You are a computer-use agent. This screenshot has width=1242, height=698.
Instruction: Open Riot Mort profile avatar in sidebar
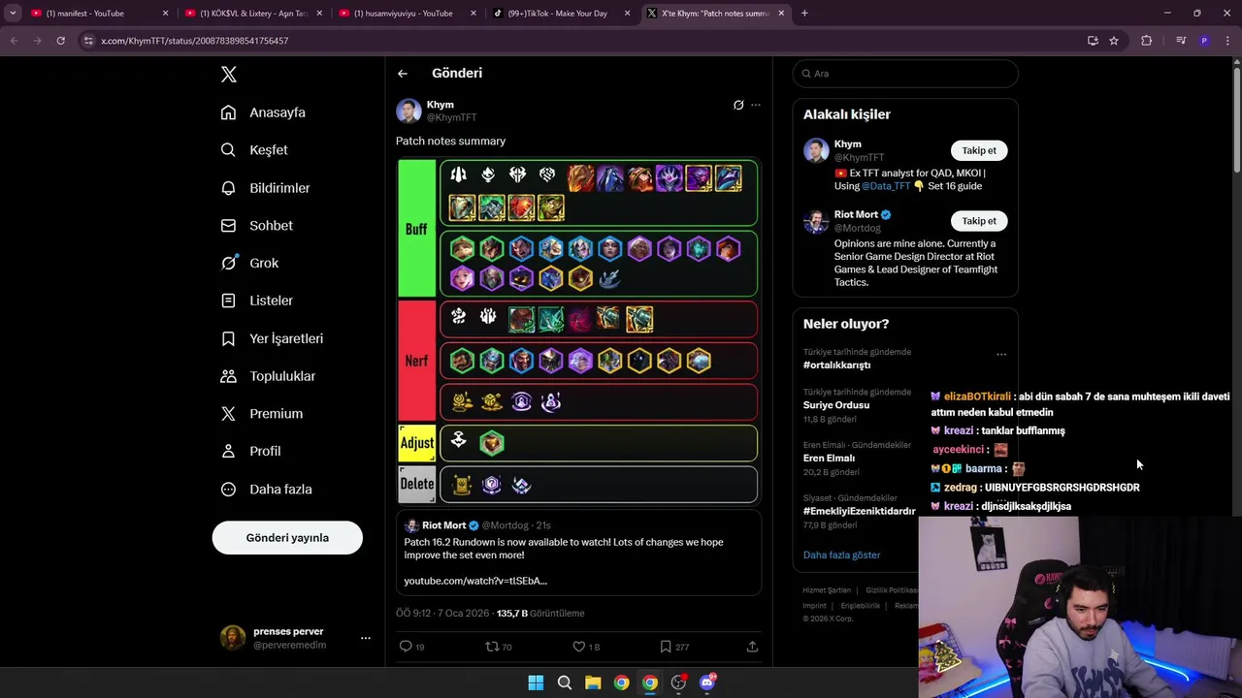pyautogui.click(x=816, y=222)
